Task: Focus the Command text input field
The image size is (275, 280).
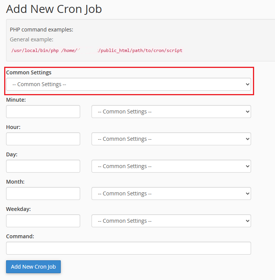Action: coord(128,248)
